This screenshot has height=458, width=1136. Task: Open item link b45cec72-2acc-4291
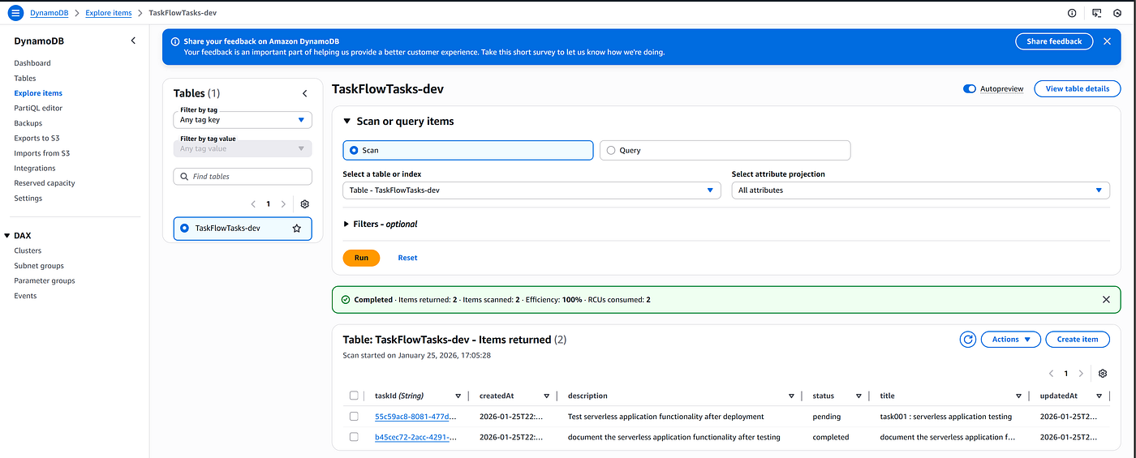415,437
